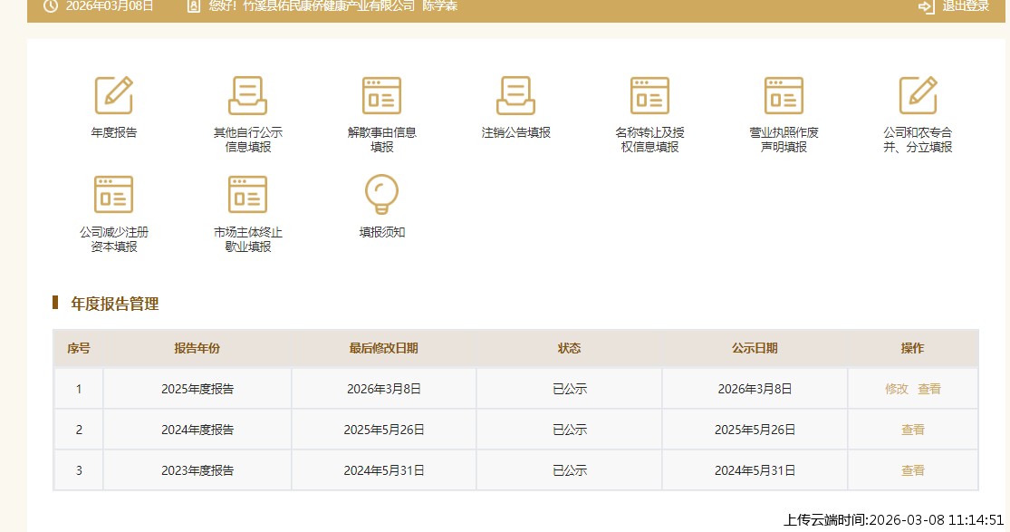Select the 注销公告填报 icon
The height and width of the screenshot is (532, 1010).
pyautogui.click(x=515, y=96)
